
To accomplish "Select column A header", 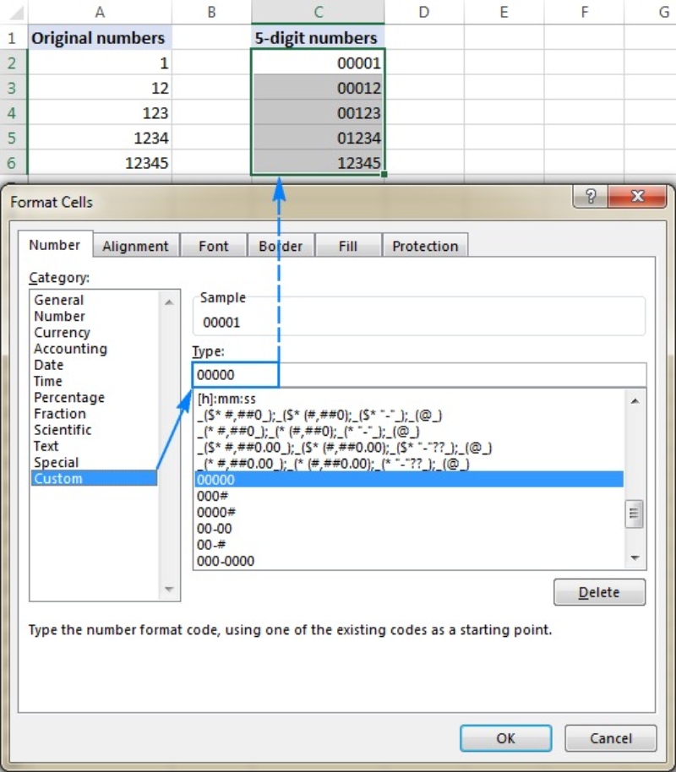I will point(100,12).
